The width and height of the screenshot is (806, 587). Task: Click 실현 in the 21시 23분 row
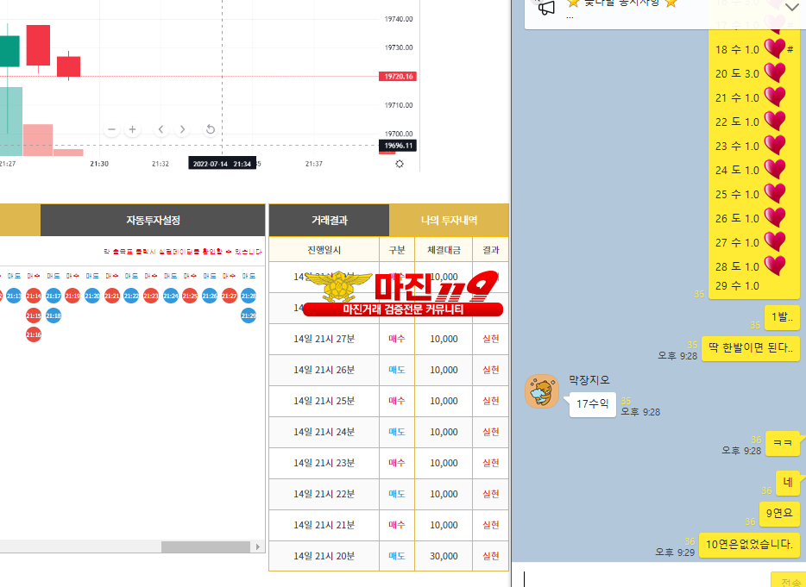pyautogui.click(x=490, y=463)
